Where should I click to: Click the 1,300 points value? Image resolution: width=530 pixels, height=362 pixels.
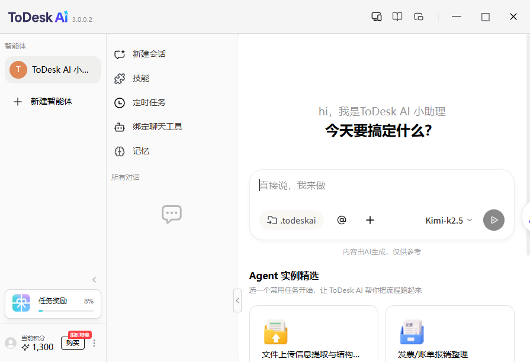pos(43,347)
